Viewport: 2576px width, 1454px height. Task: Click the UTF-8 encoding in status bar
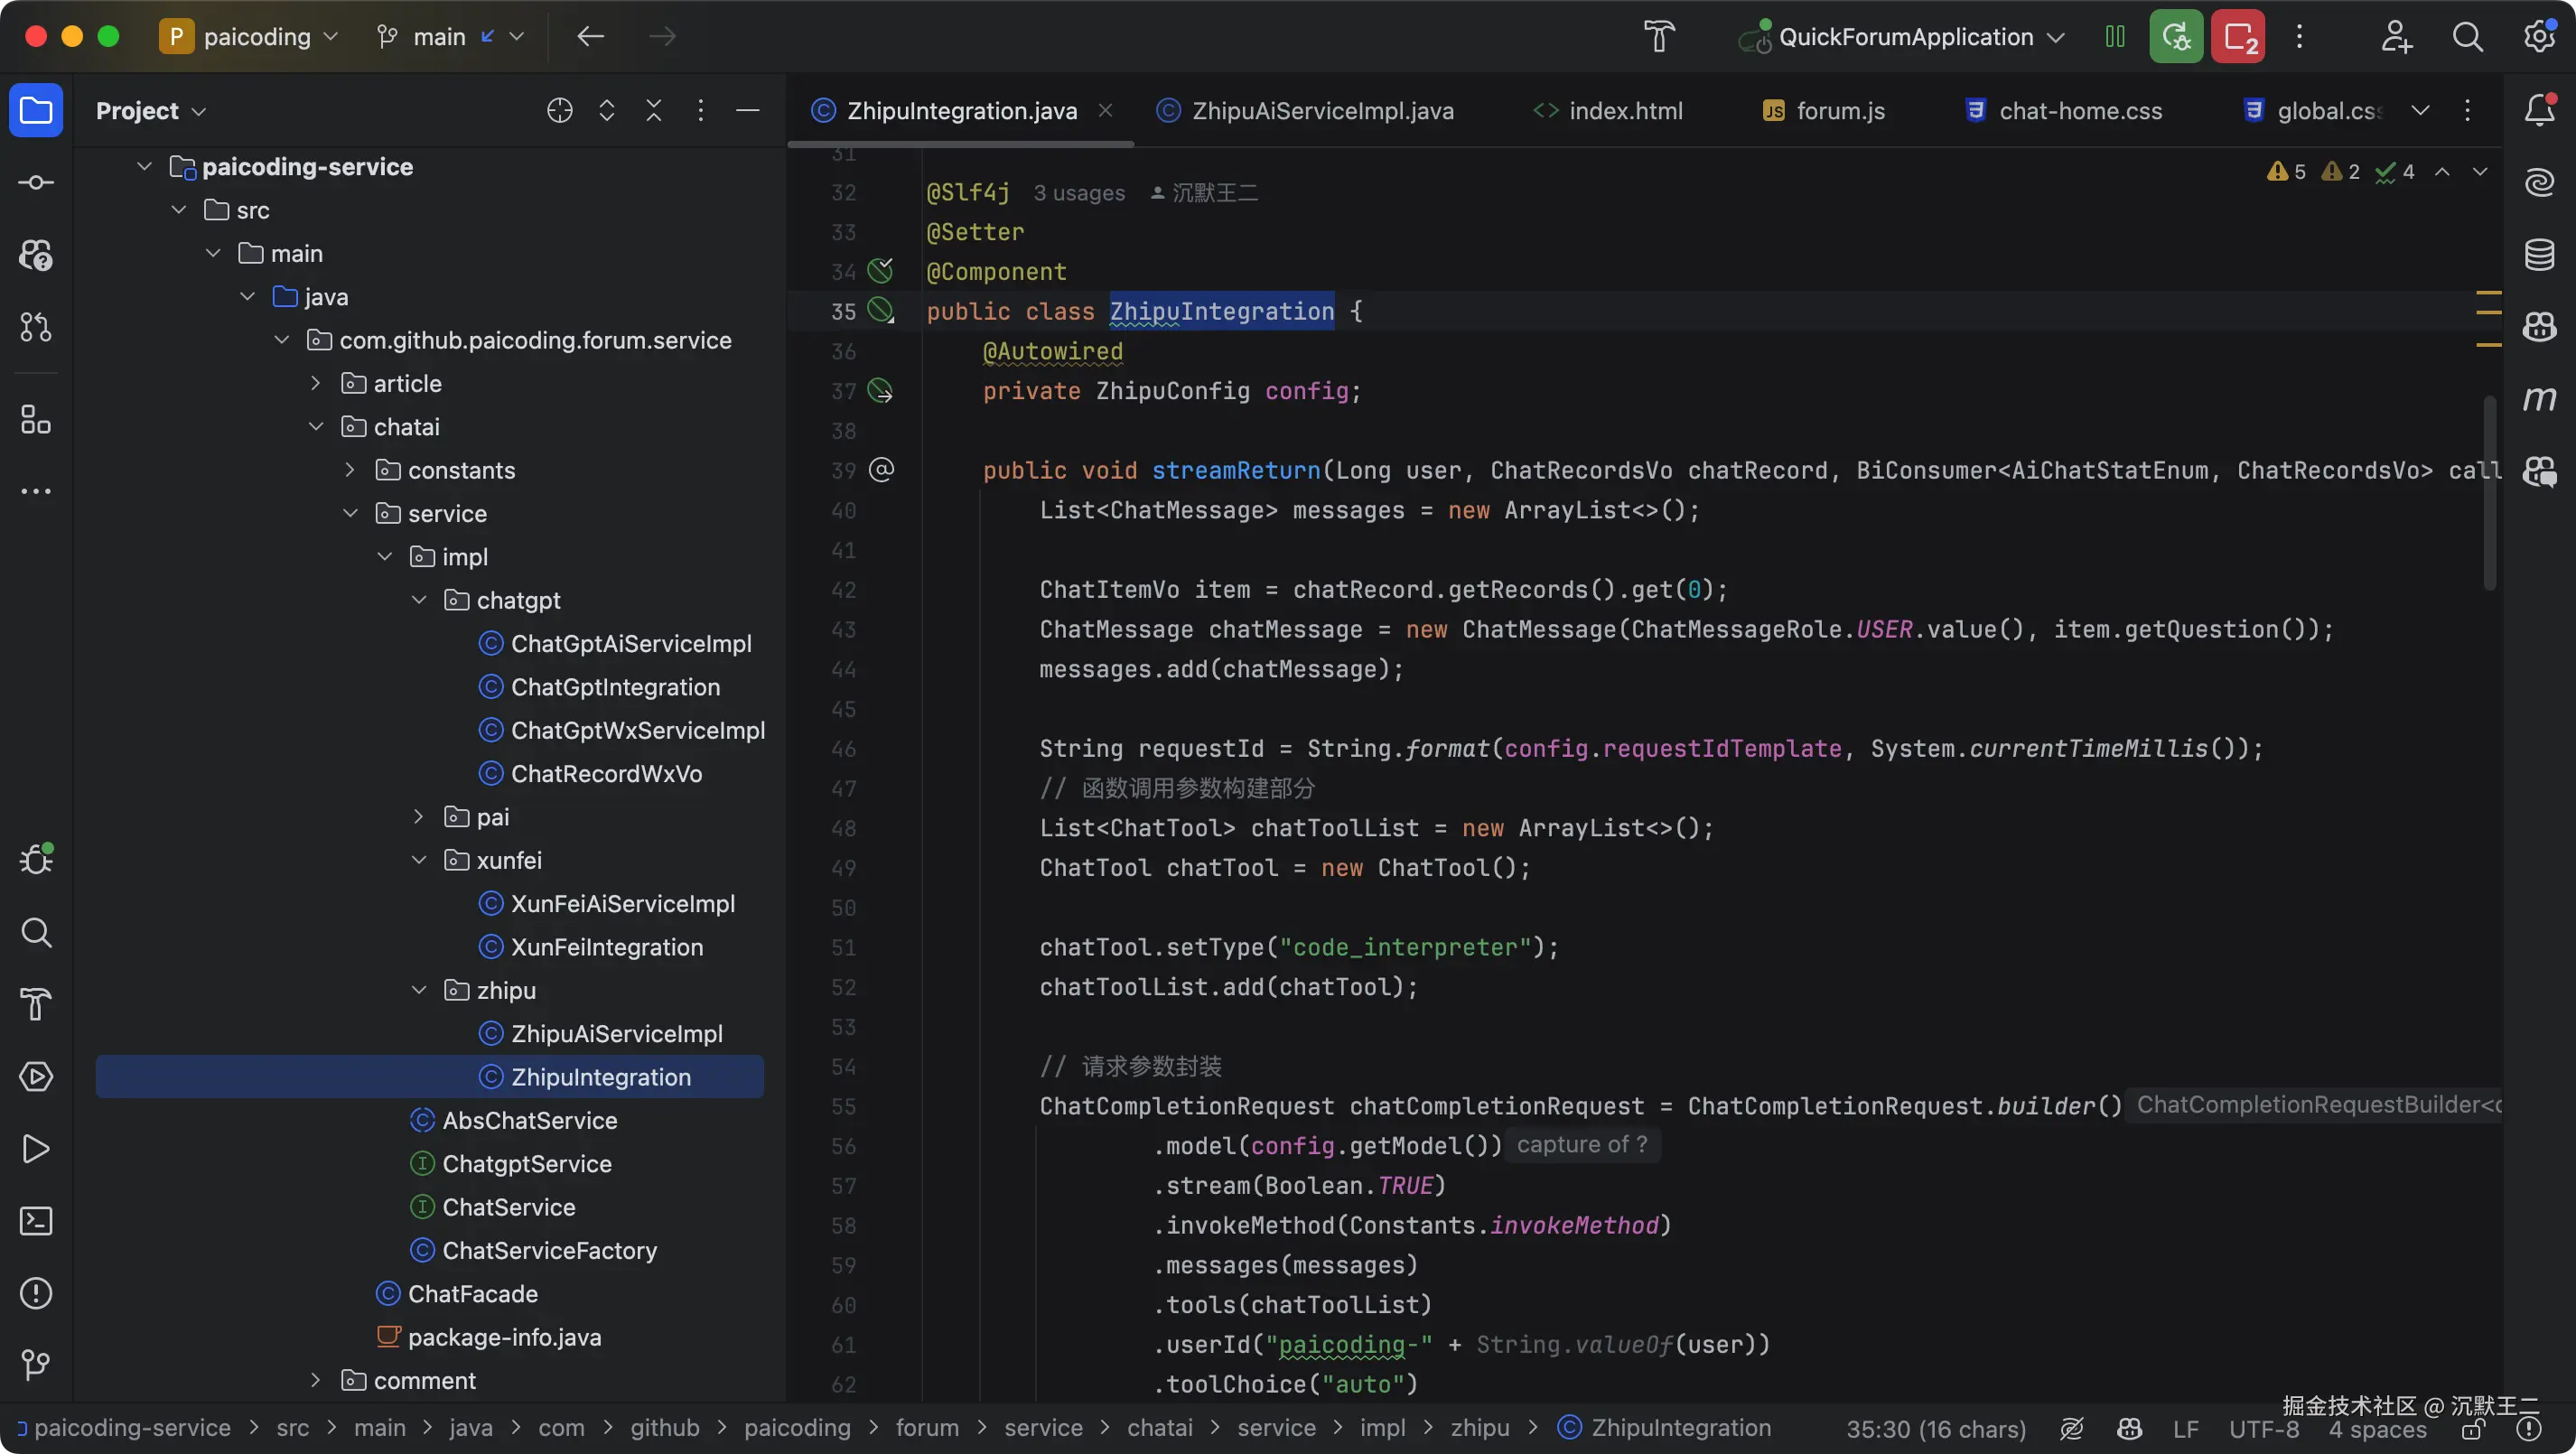[x=2264, y=1430]
